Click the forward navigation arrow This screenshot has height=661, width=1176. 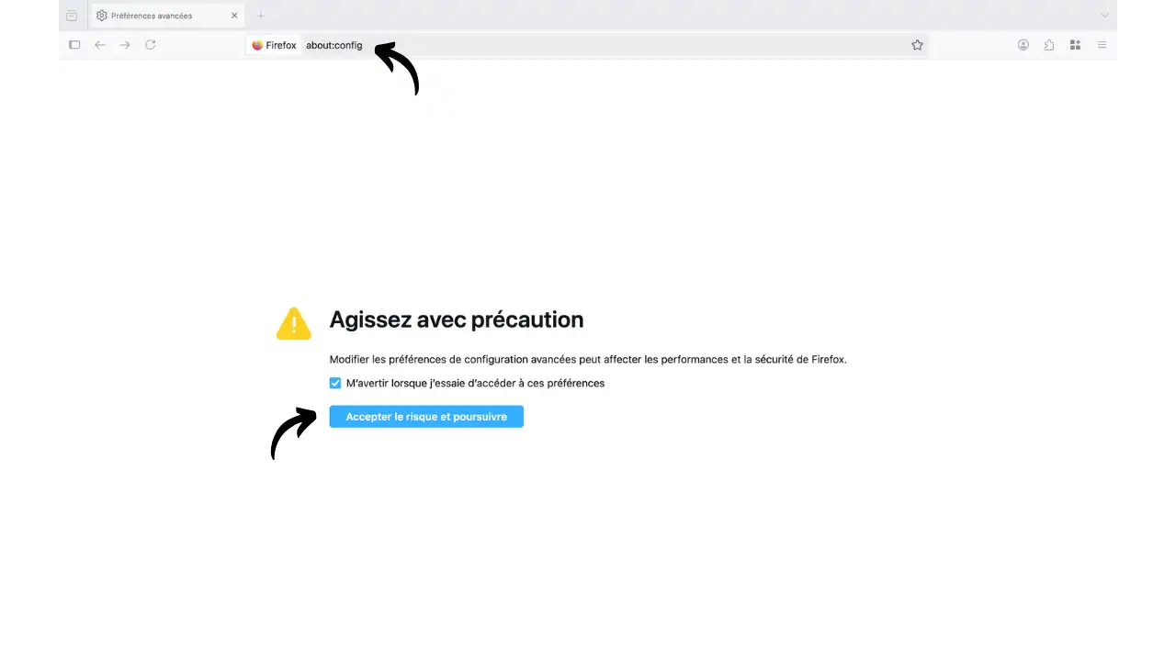[125, 45]
